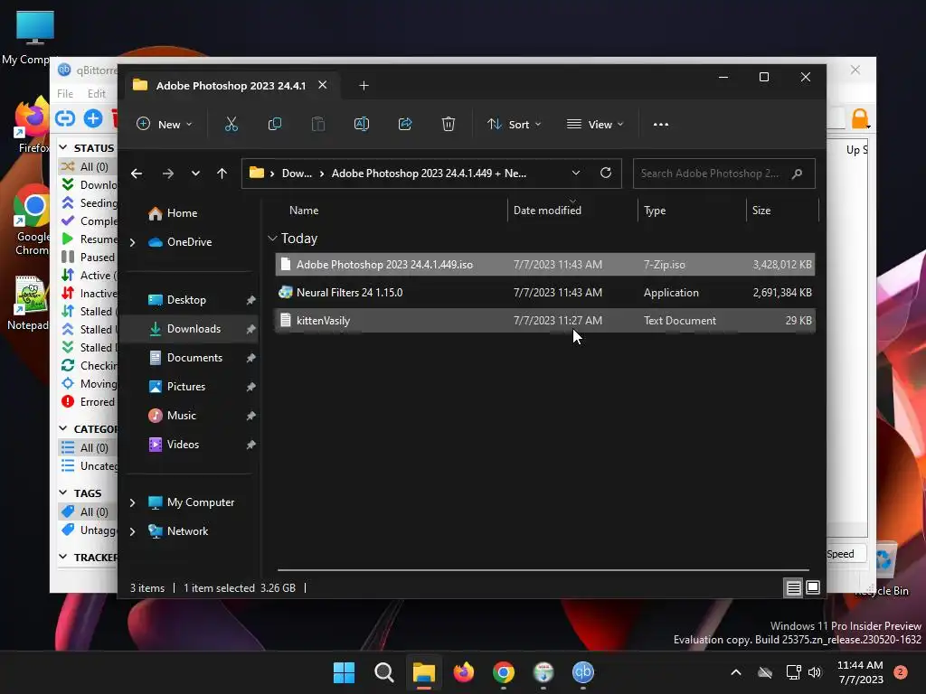Sort by Size column header

pos(761,211)
